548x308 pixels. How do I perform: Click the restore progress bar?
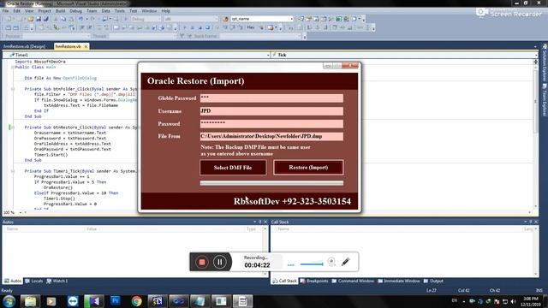click(x=271, y=183)
